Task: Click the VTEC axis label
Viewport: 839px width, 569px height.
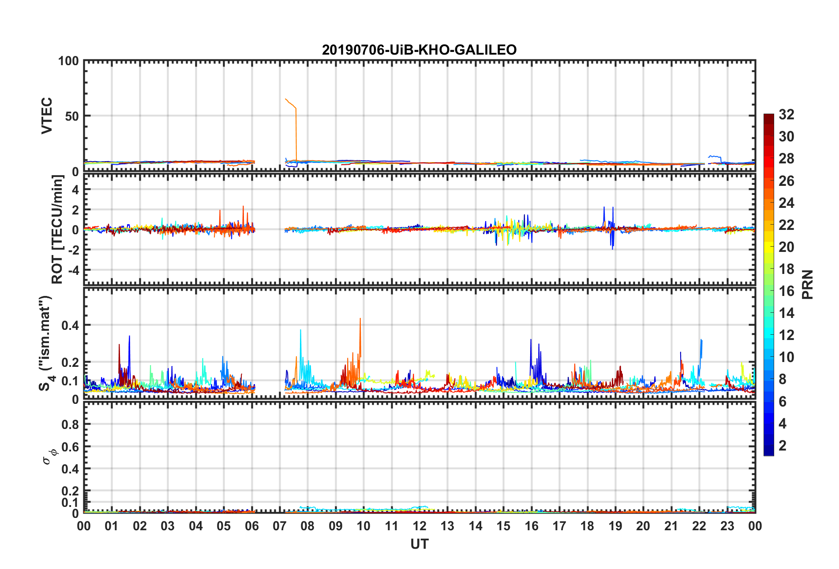Action: (47, 116)
